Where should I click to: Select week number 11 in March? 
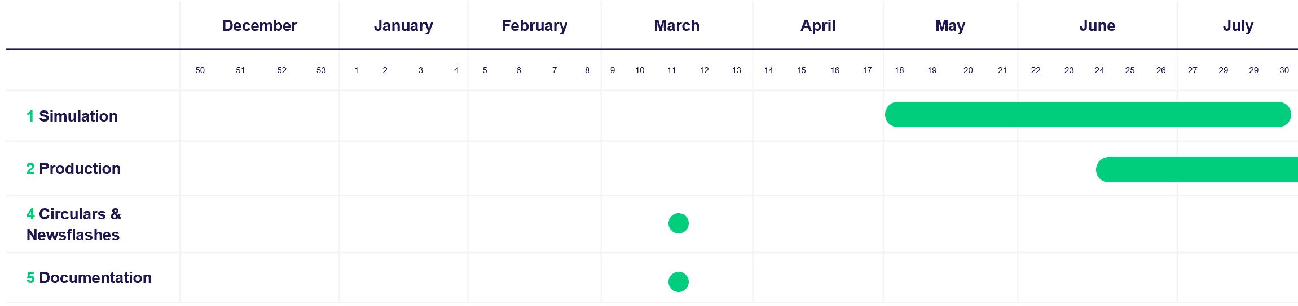coord(671,70)
